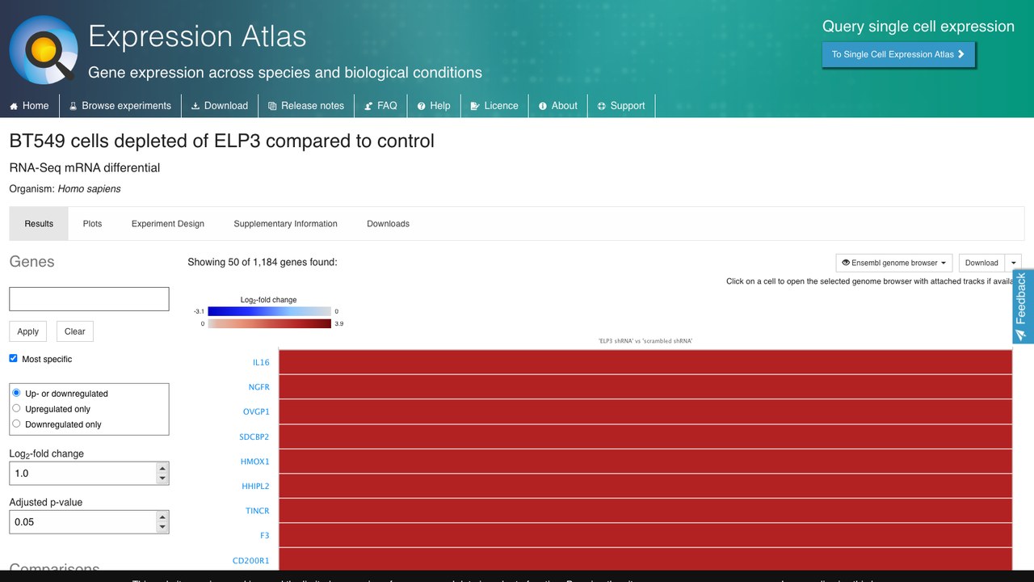Click the Download button above the heatmap
Screen dimensions: 1034x582
tap(981, 263)
